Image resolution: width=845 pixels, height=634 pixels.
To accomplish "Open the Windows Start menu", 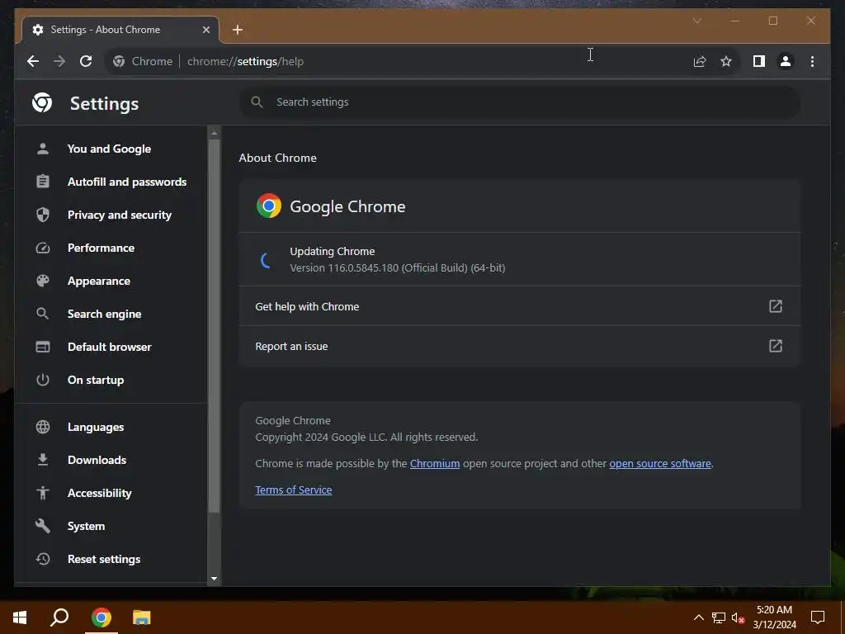I will pos(20,617).
